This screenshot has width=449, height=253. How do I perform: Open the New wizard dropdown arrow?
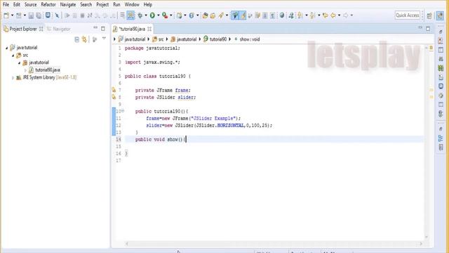coord(13,15)
